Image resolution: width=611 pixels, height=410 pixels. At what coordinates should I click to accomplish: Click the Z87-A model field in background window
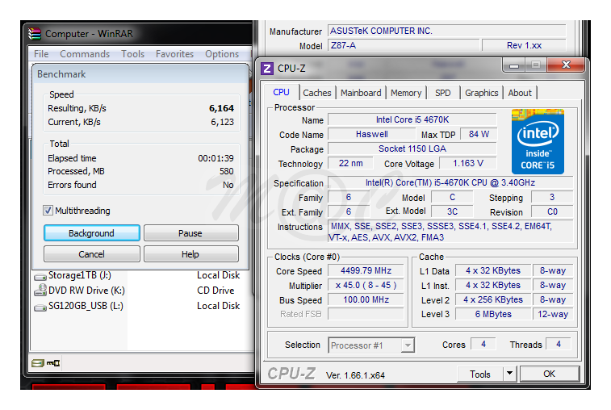[x=404, y=45]
